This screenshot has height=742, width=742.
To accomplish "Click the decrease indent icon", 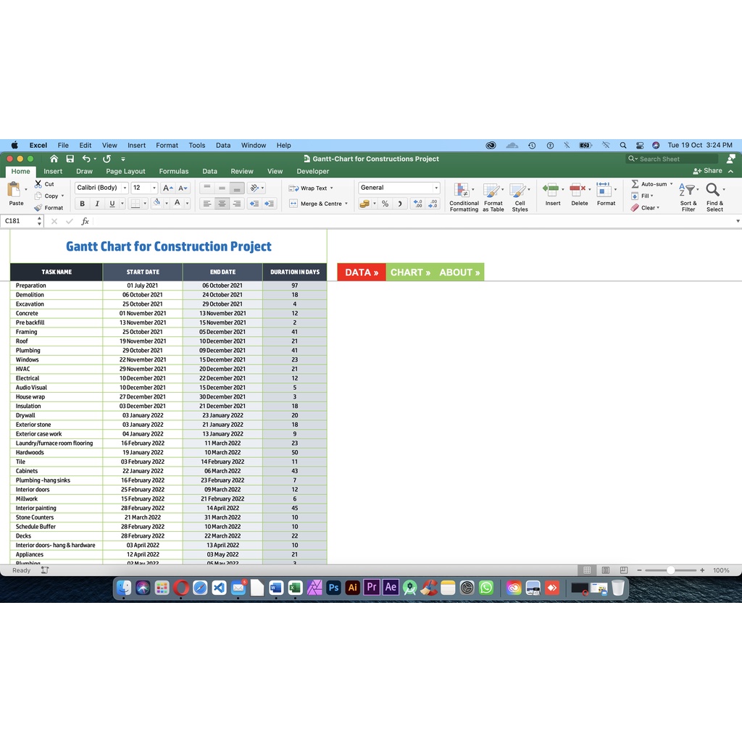I will 254,204.
